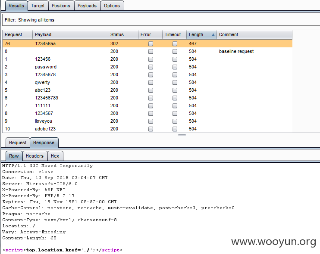
Task: Select payload cell 'adobe123'
Action: [x=45, y=129]
